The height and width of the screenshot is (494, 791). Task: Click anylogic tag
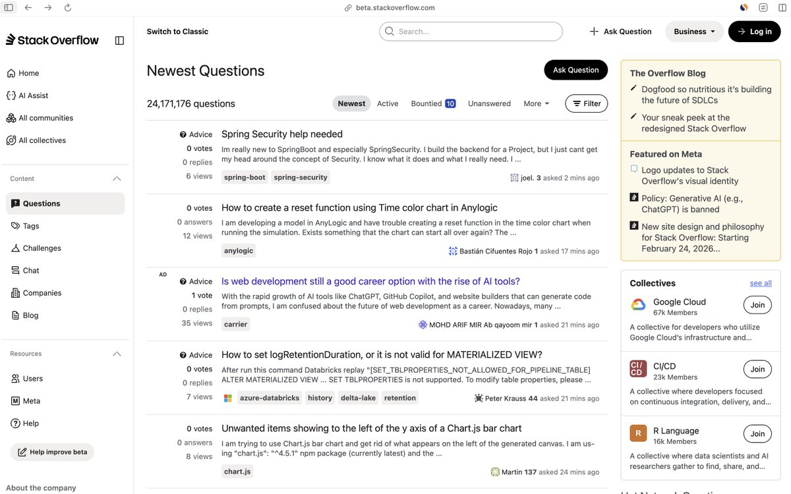coord(239,251)
